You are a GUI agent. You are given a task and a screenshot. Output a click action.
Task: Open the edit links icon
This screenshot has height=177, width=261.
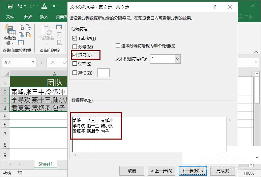pos(59,42)
